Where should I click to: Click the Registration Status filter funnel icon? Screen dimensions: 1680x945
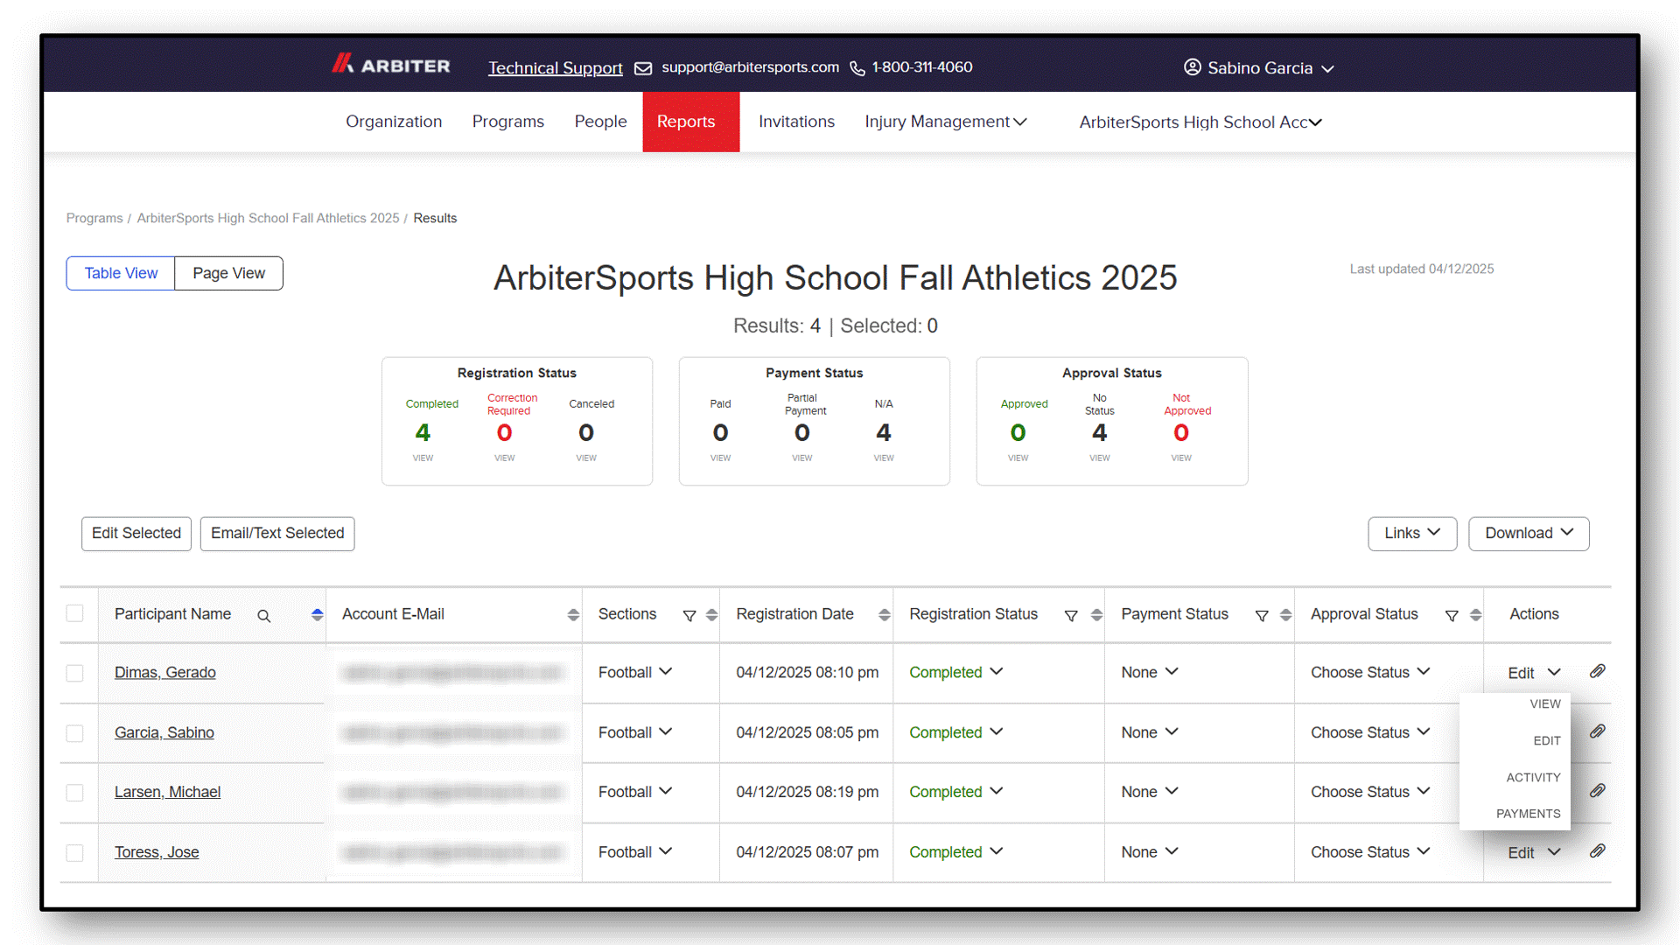coord(1071,616)
